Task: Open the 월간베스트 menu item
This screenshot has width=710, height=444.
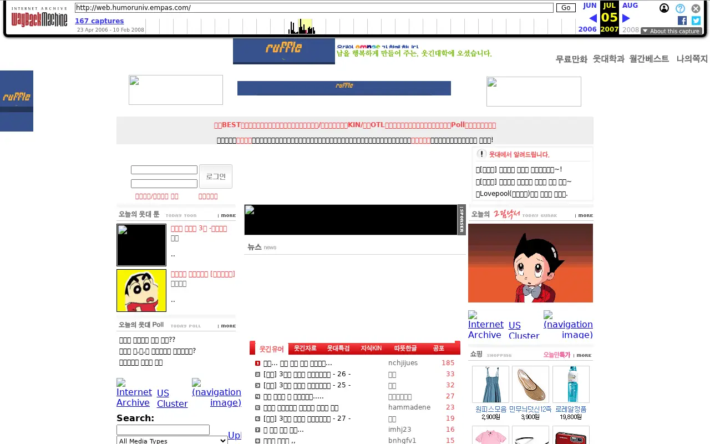Action: pos(649,59)
